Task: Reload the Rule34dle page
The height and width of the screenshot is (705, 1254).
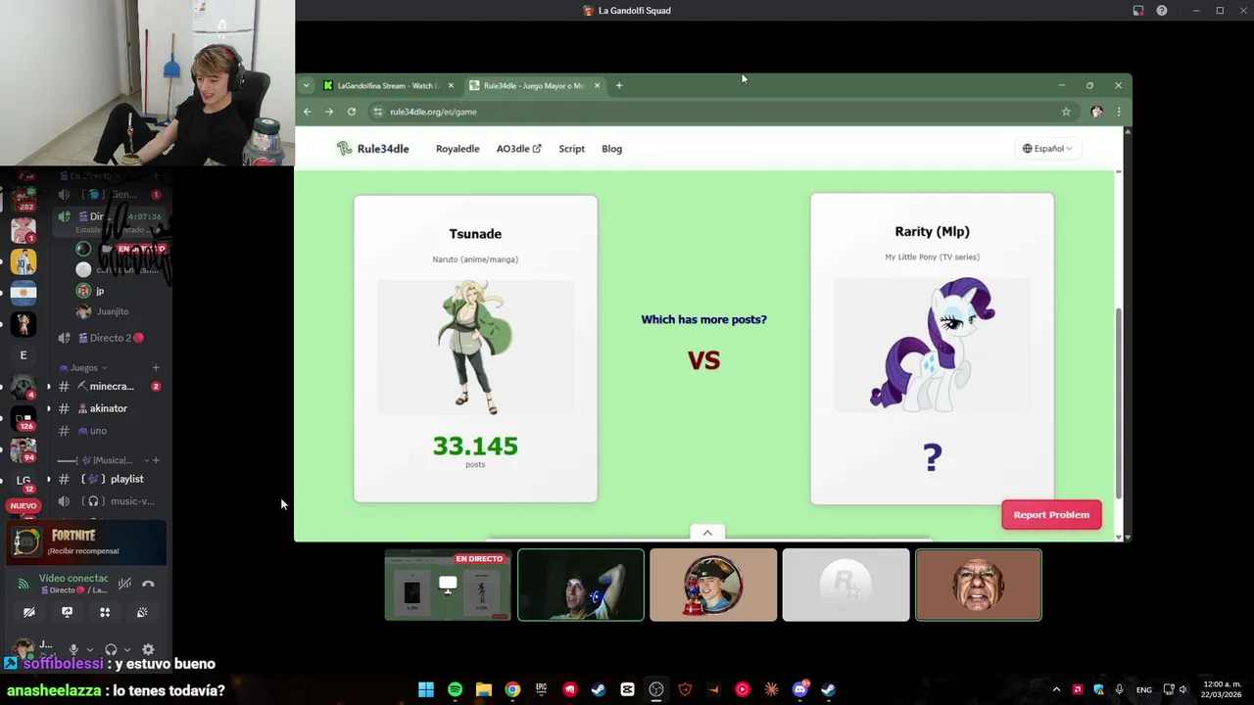Action: pos(352,112)
